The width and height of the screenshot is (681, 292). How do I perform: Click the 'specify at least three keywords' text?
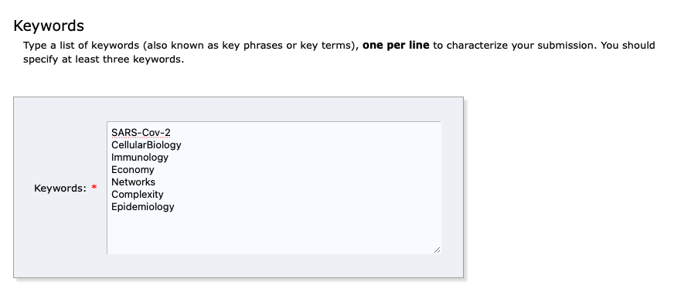pyautogui.click(x=104, y=59)
